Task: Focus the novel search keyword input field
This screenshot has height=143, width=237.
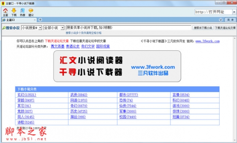Action: [x=128, y=28]
